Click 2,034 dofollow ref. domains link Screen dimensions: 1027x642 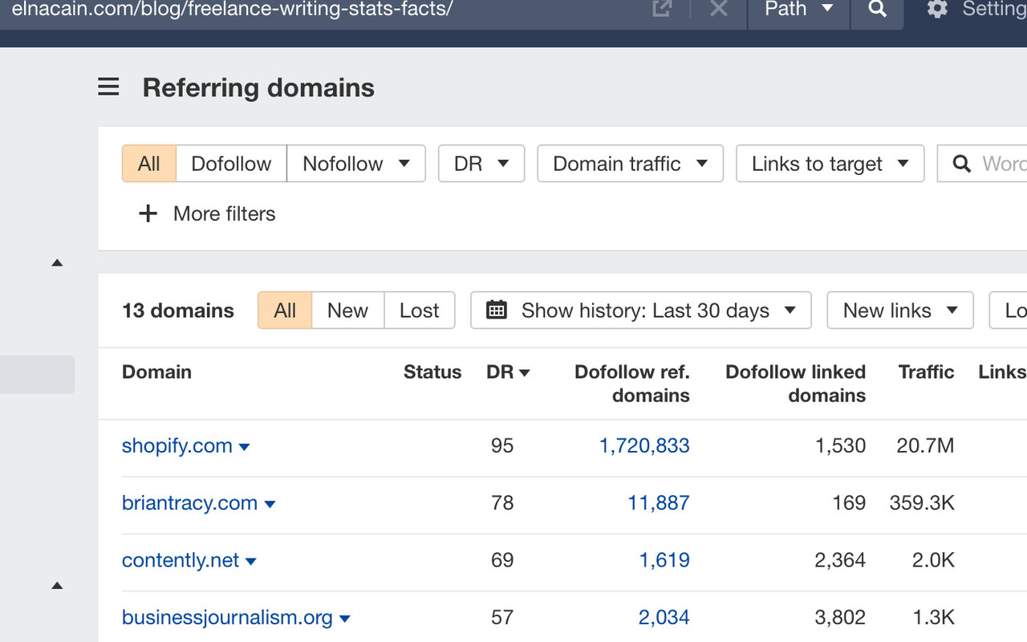(x=664, y=617)
